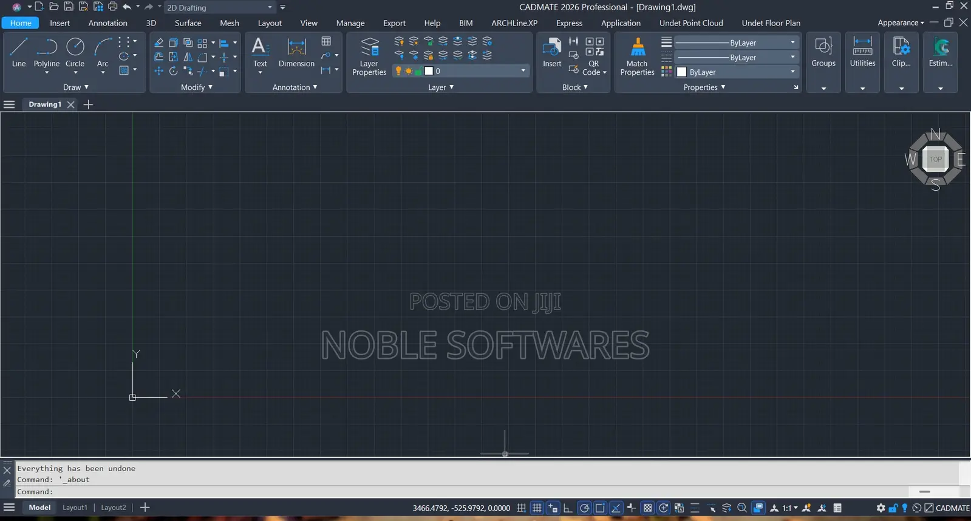The width and height of the screenshot is (971, 521).
Task: Click the Insert block icon
Action: click(551, 52)
